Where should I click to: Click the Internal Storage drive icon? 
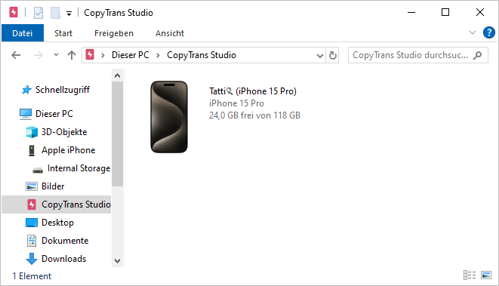tap(38, 171)
